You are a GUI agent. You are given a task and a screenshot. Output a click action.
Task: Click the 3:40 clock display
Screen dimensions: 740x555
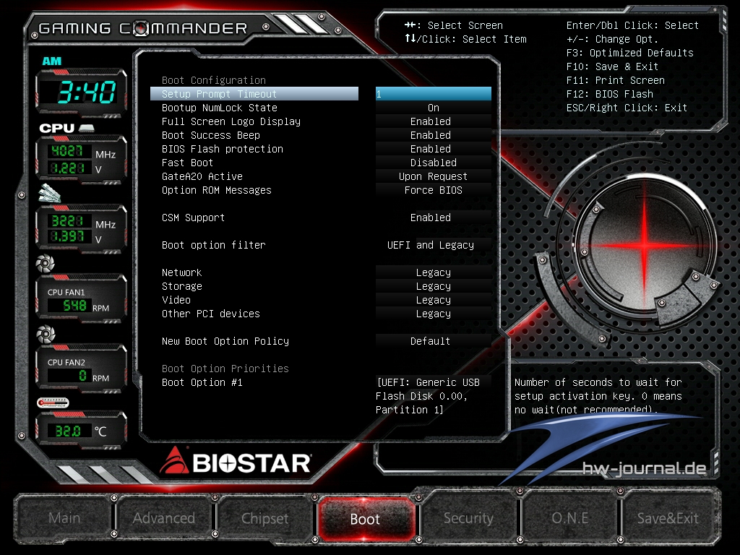pos(81,92)
